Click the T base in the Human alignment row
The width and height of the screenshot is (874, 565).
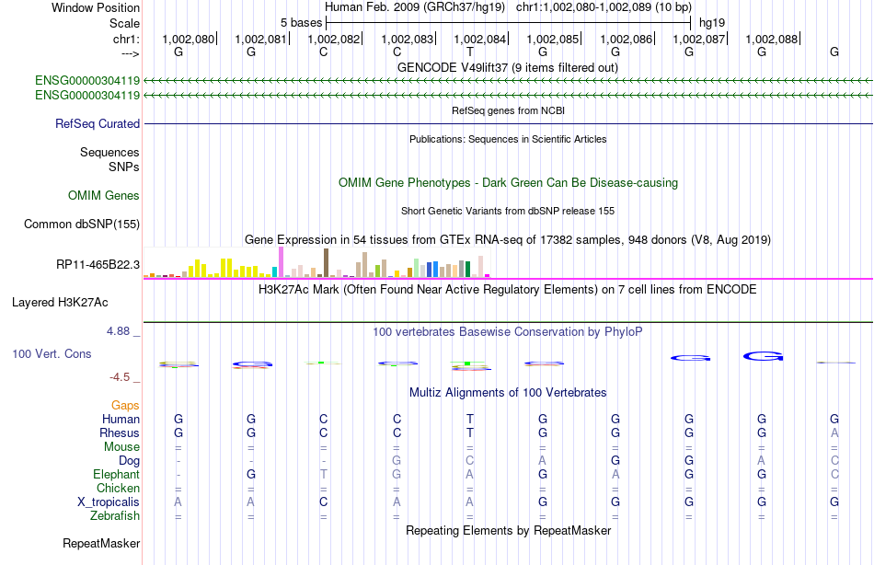point(470,419)
